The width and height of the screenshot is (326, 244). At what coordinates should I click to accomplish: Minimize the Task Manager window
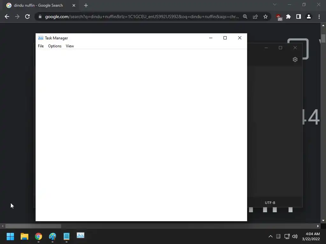(211, 38)
